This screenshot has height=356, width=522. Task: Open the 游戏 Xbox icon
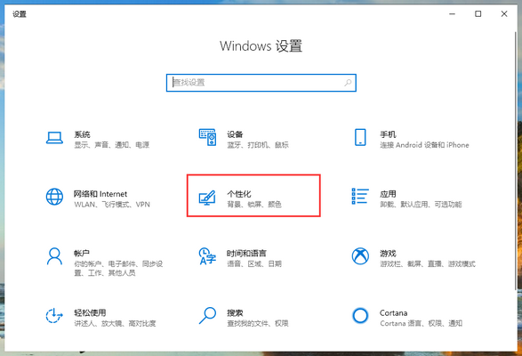pos(360,256)
